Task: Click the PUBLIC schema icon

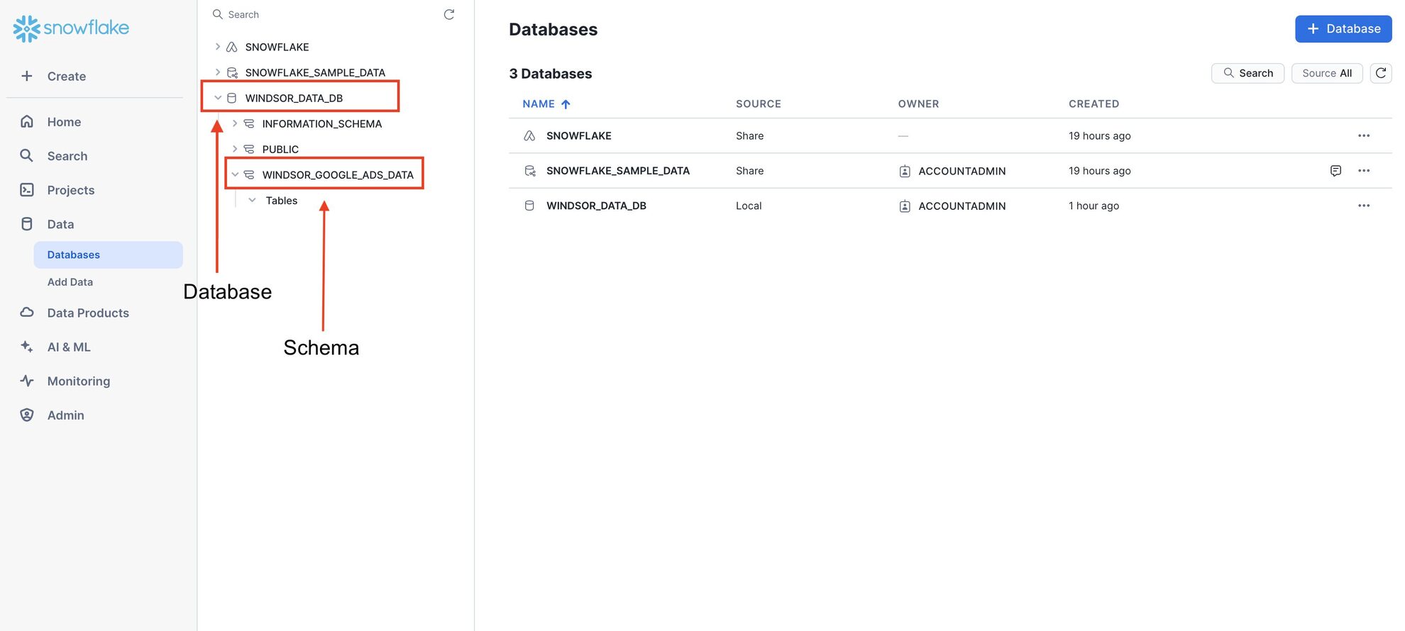Action: 249,149
